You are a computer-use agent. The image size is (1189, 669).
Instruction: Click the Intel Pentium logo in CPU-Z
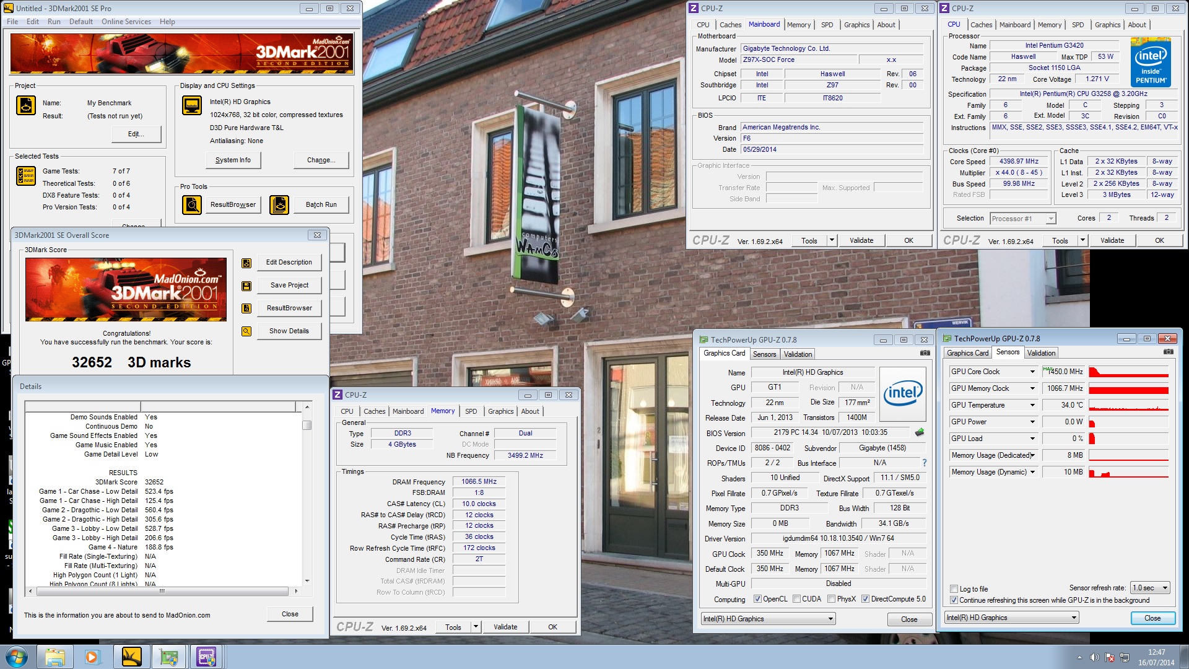[1151, 62]
